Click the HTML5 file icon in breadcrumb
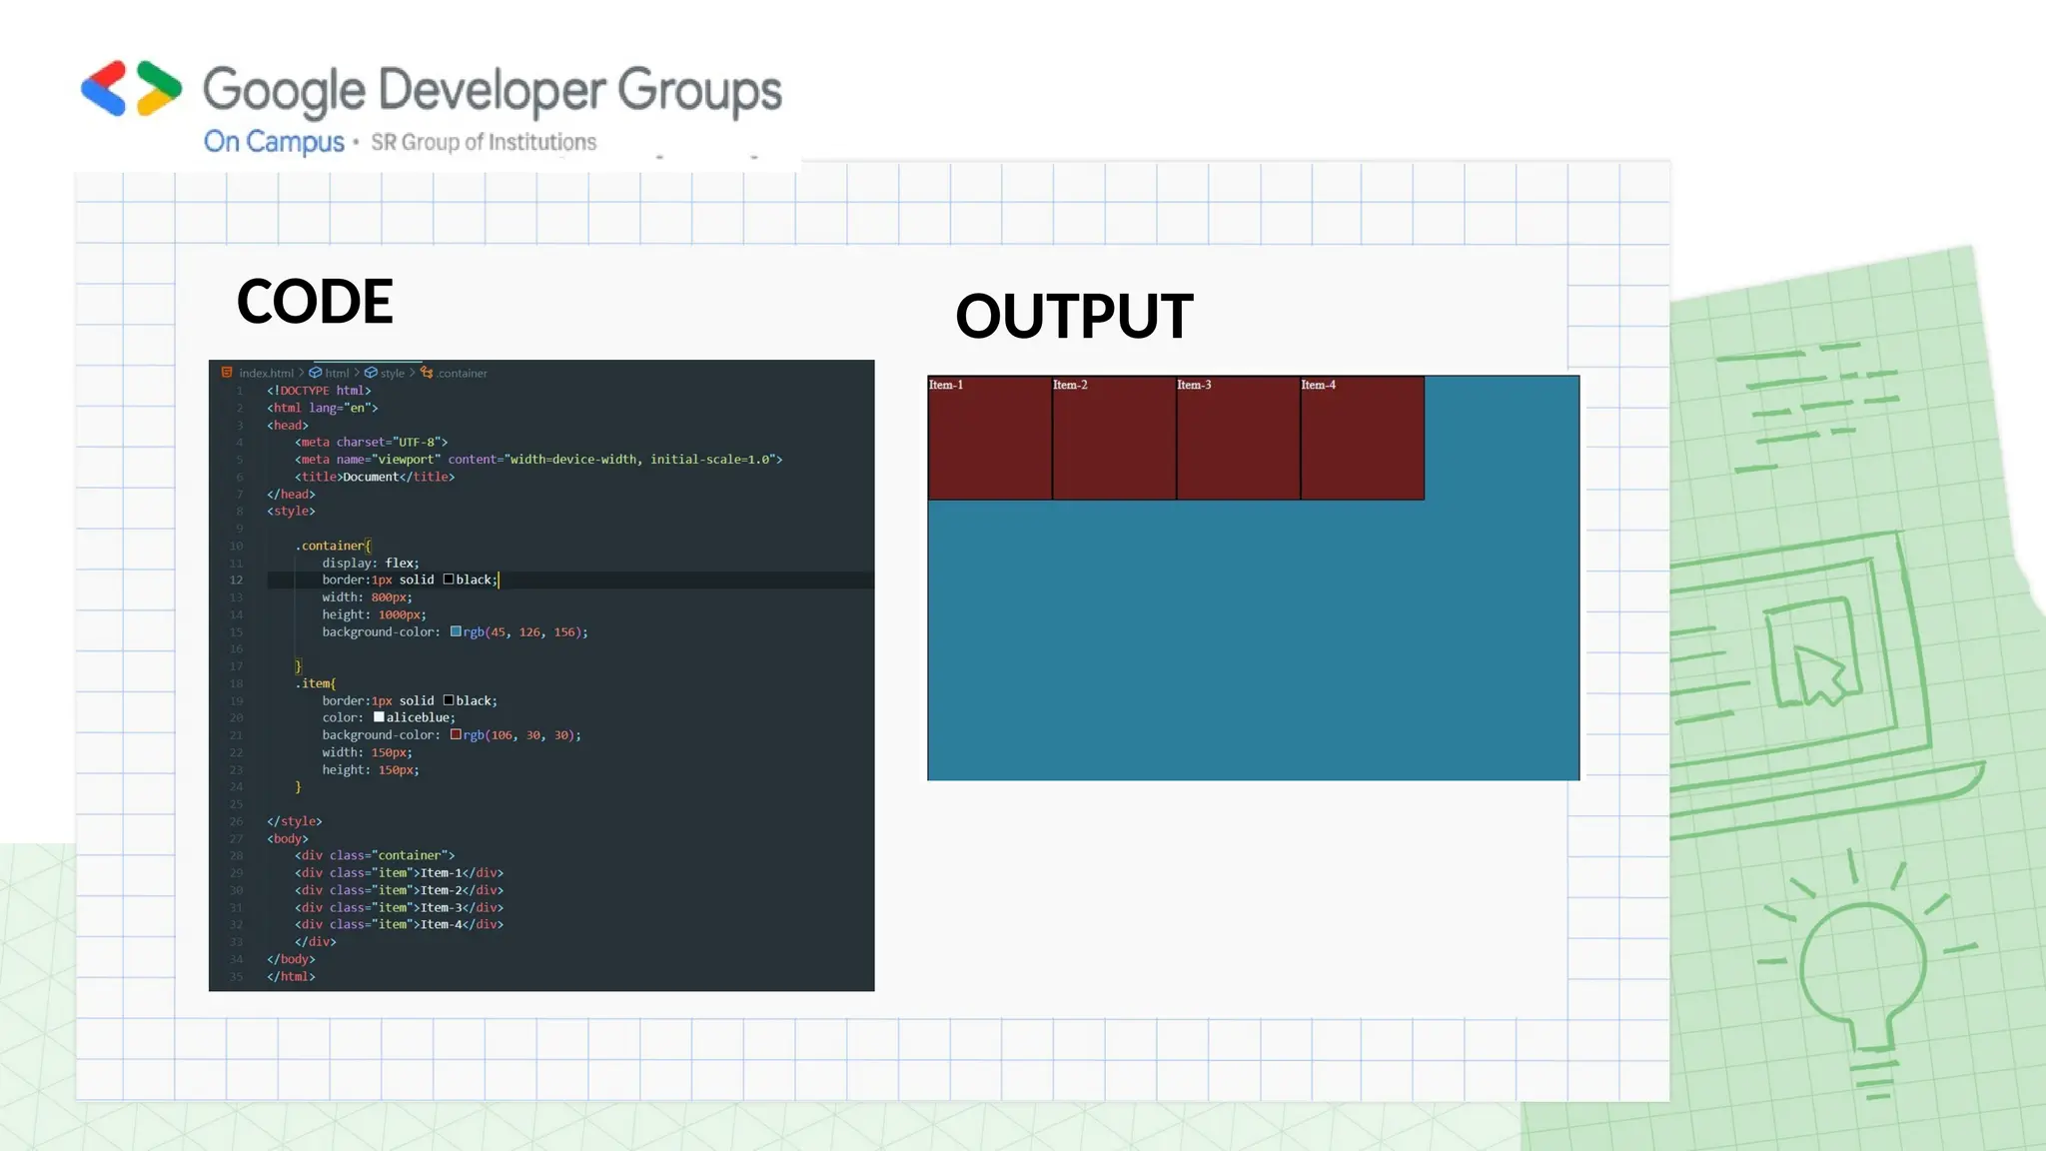The image size is (2046, 1151). tap(227, 373)
